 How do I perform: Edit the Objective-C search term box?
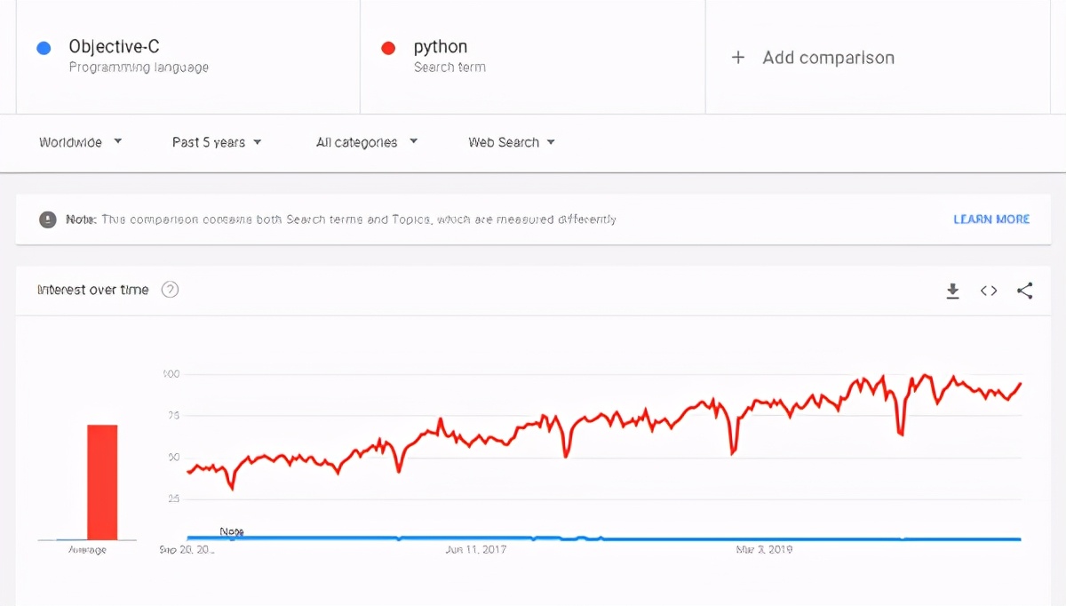[x=187, y=57]
